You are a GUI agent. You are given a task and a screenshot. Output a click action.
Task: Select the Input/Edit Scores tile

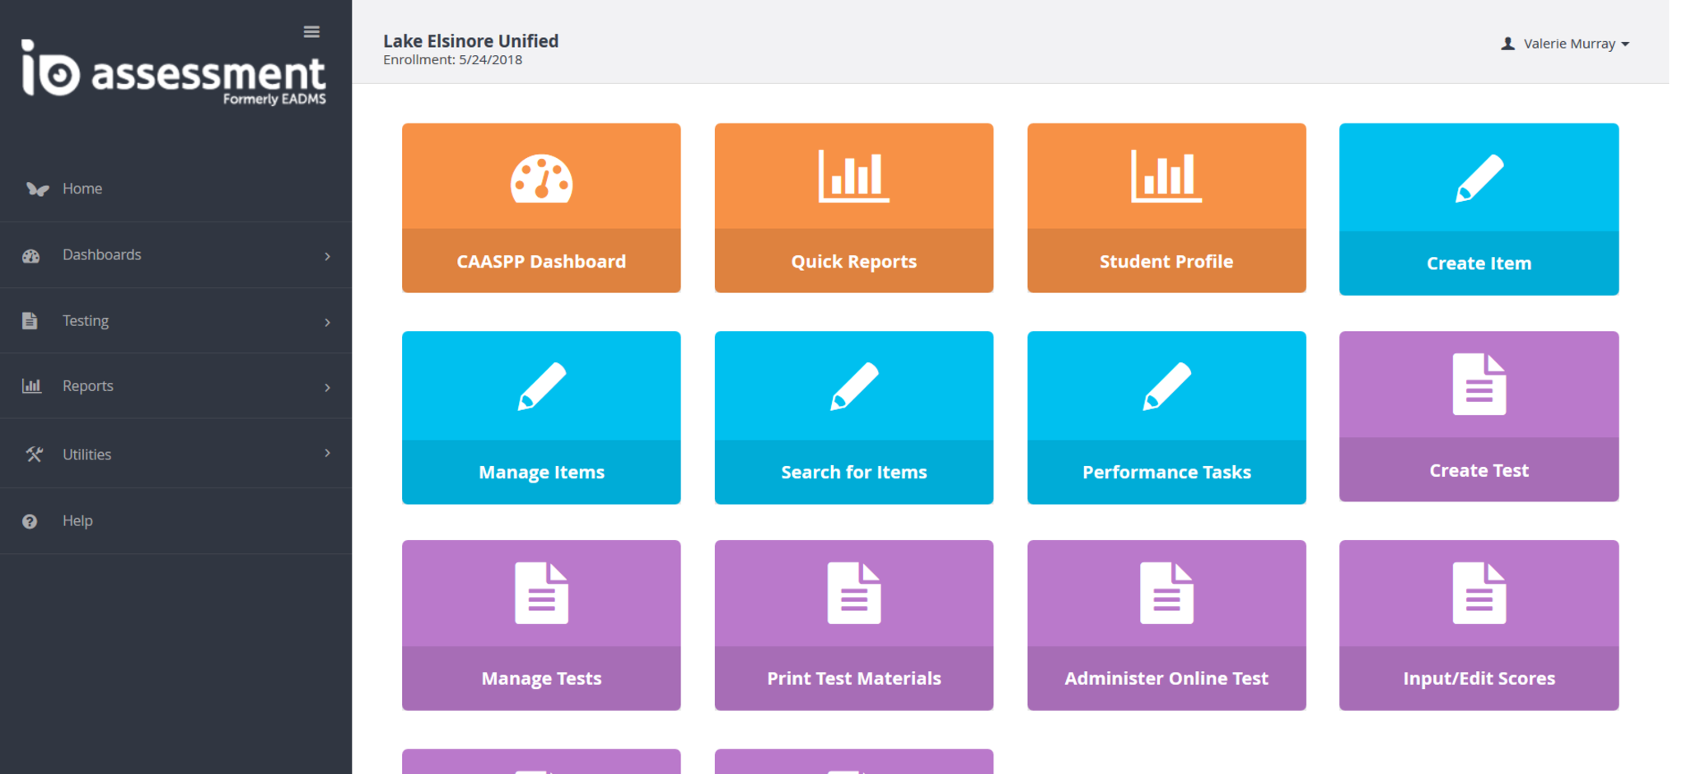(x=1479, y=625)
